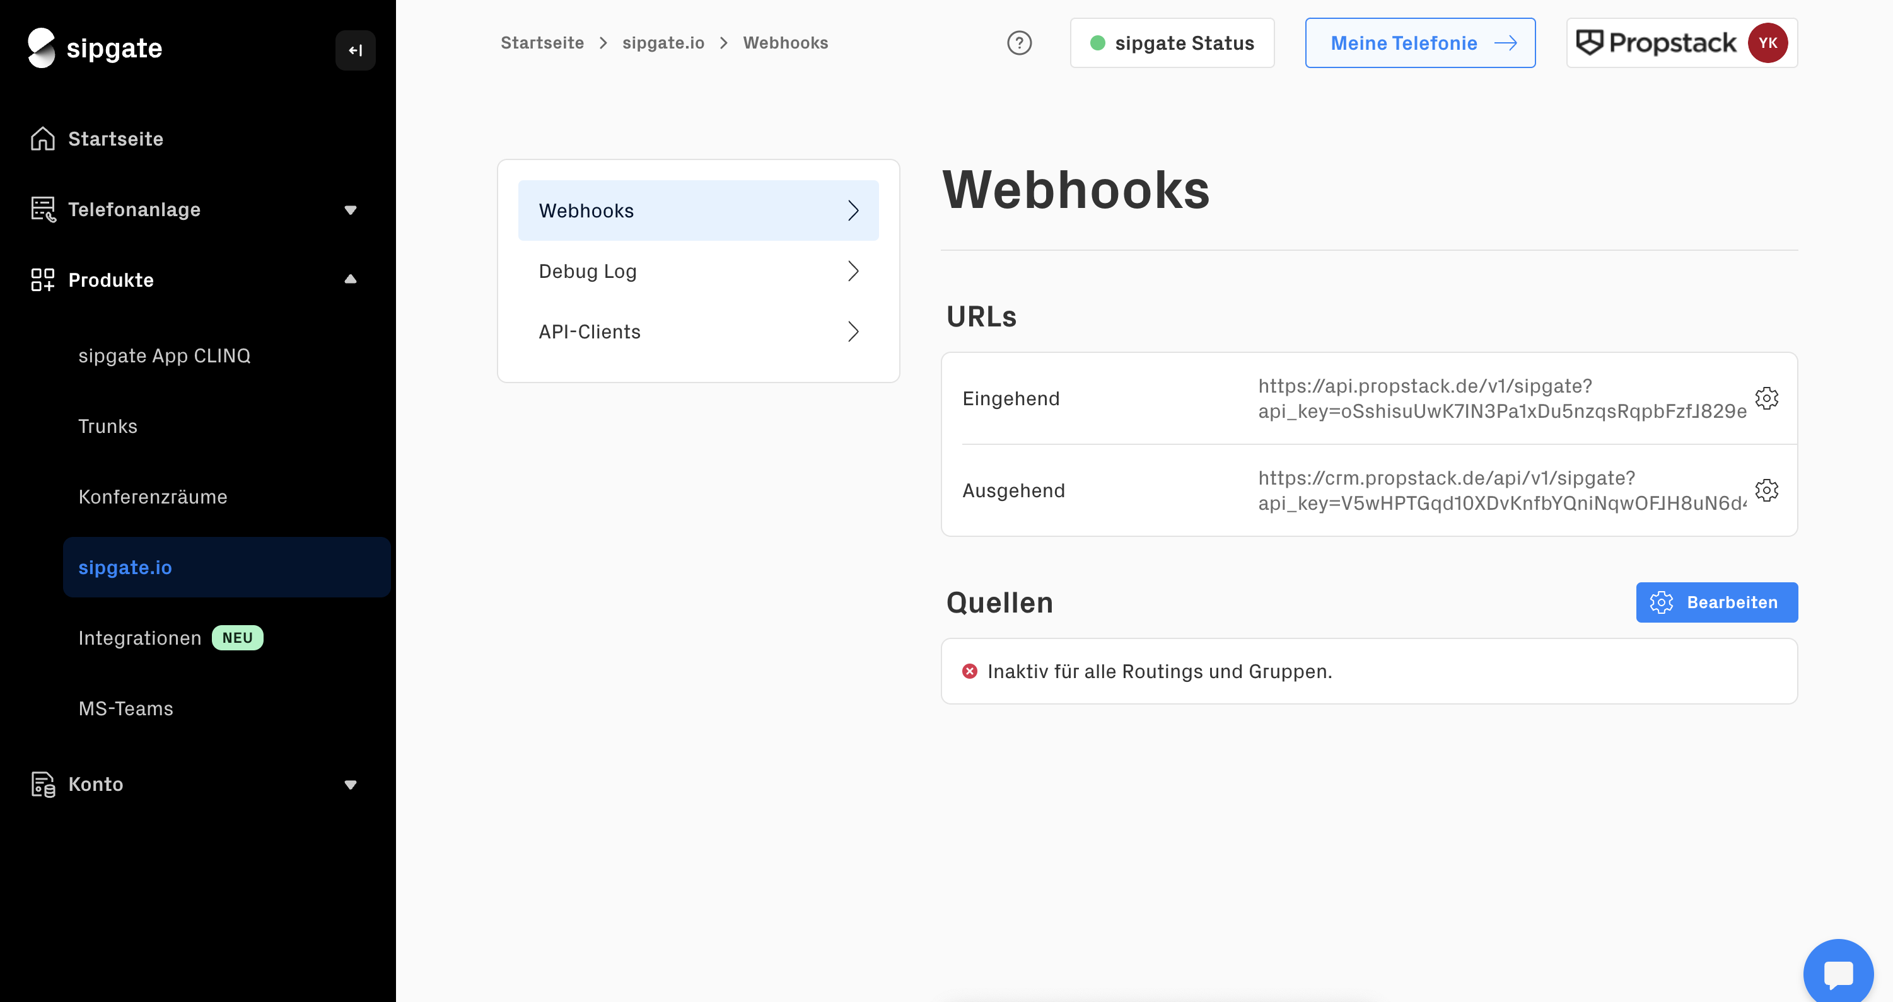Open the chat support bubble
This screenshot has width=1893, height=1002.
(x=1839, y=974)
